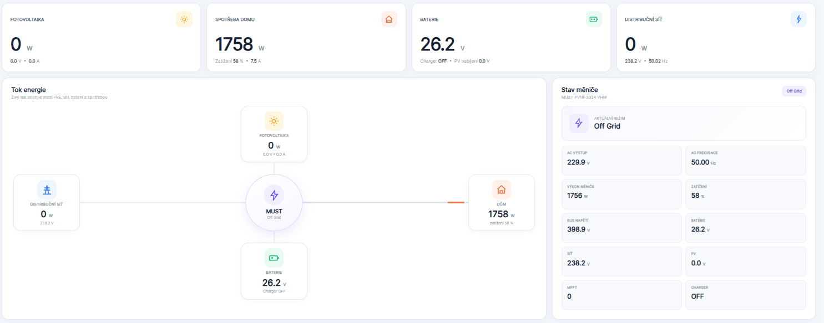The image size is (824, 323).
Task: Click the orange house icon in Dům node
Action: point(502,190)
